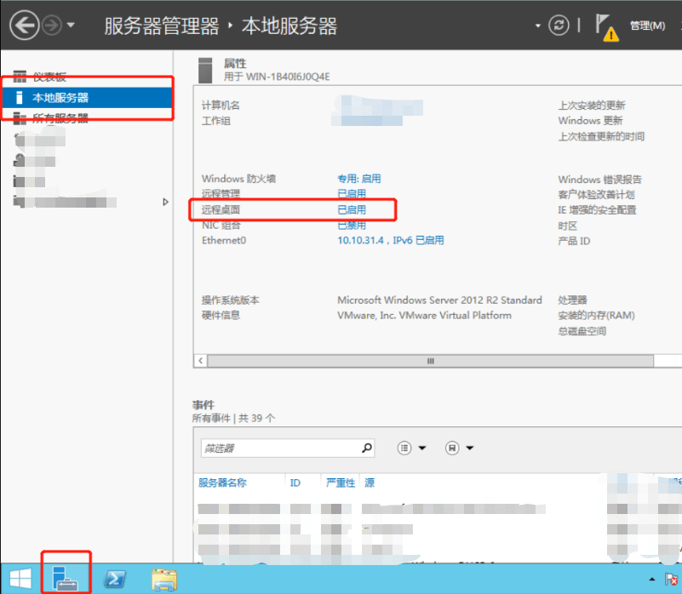Open Server Manager from the taskbar
Screen dimensions: 682x594
(66, 579)
